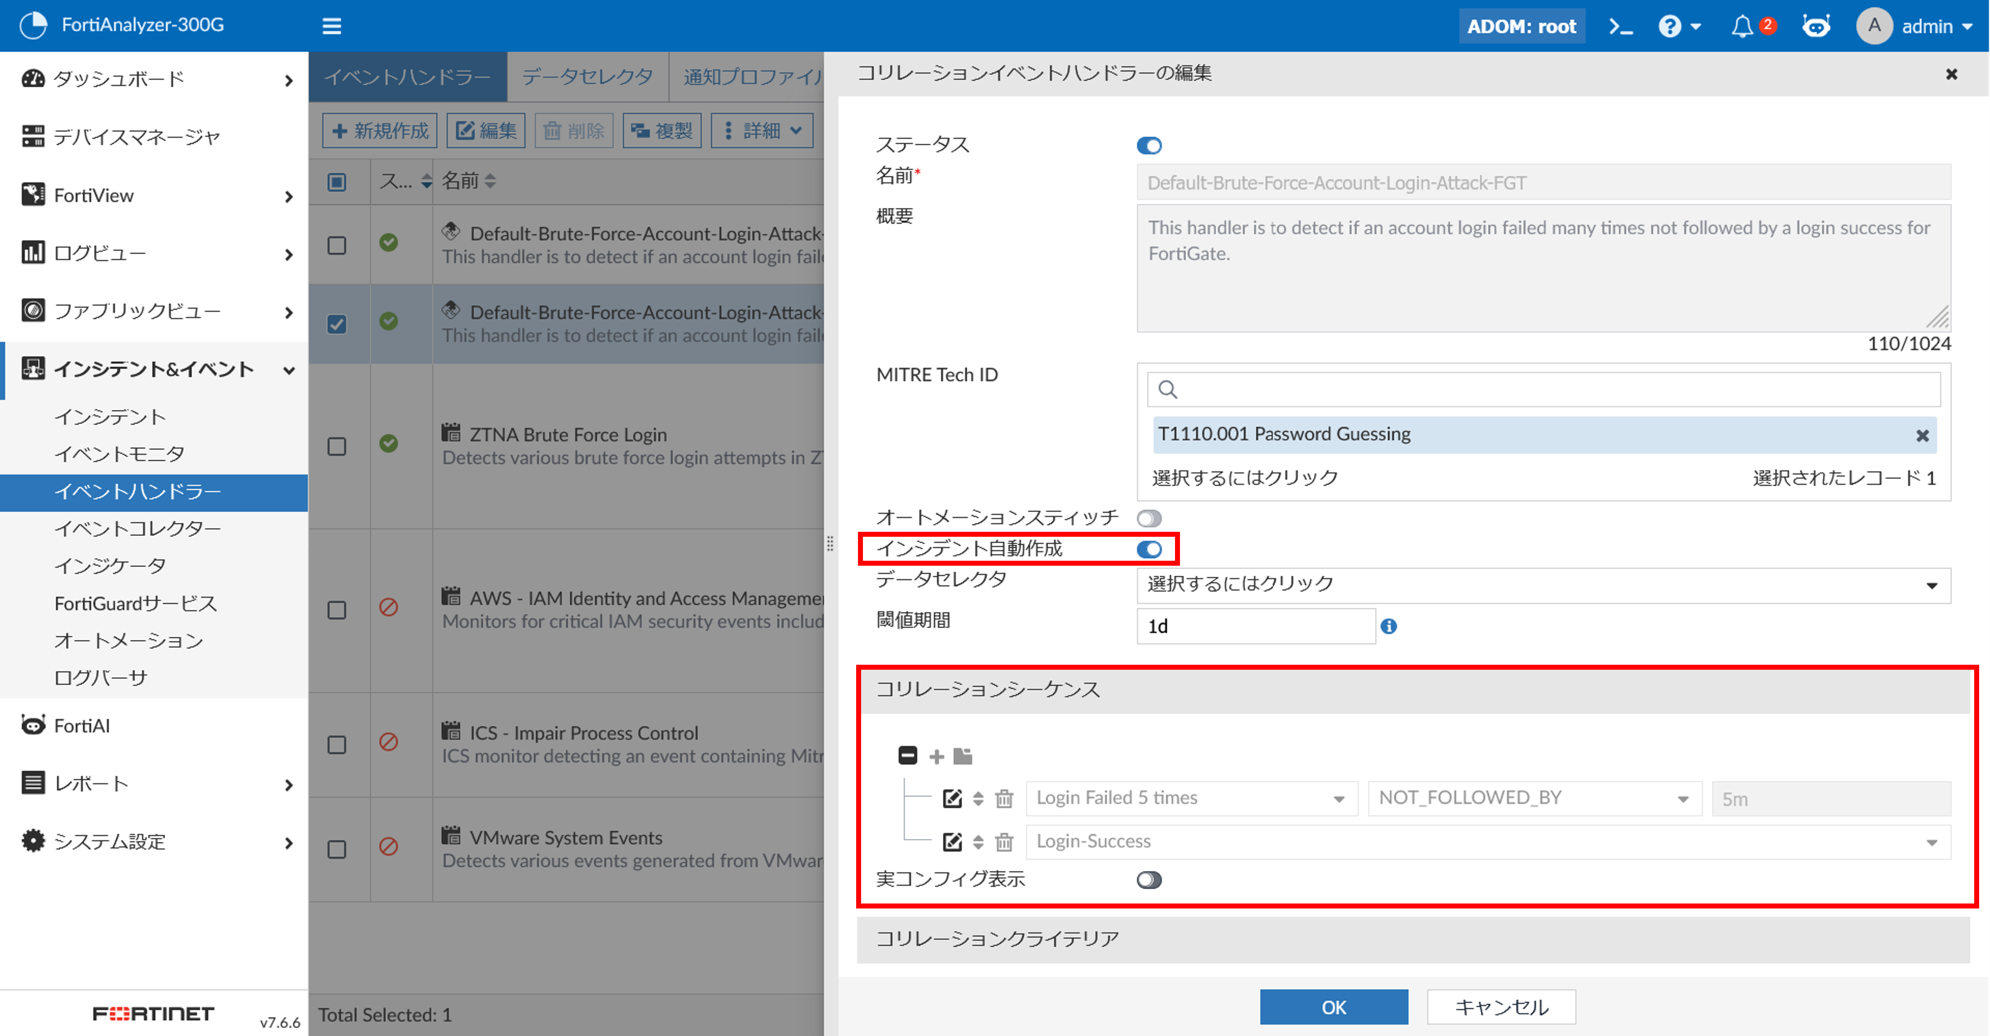Enable the オートメーションスティッチ toggle

coord(1149,518)
